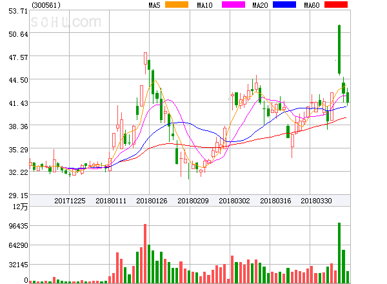This screenshot has width=387, height=284.
Task: Click the tallest green candlestick near 50.64
Action: point(339,50)
